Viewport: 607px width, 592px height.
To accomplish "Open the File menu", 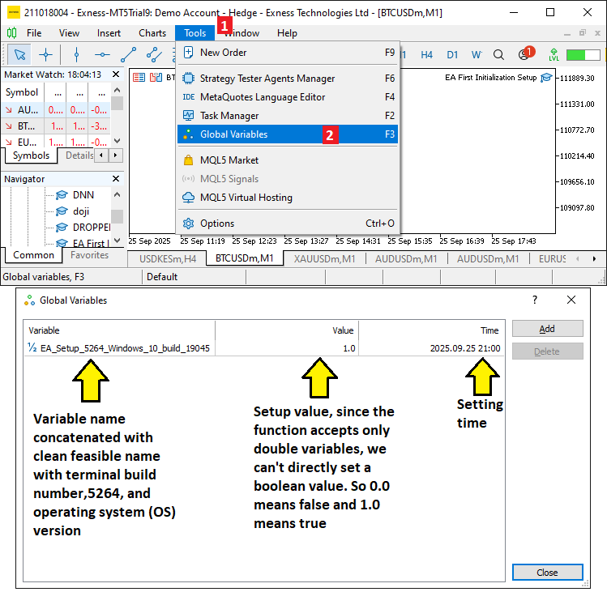I will [x=34, y=33].
